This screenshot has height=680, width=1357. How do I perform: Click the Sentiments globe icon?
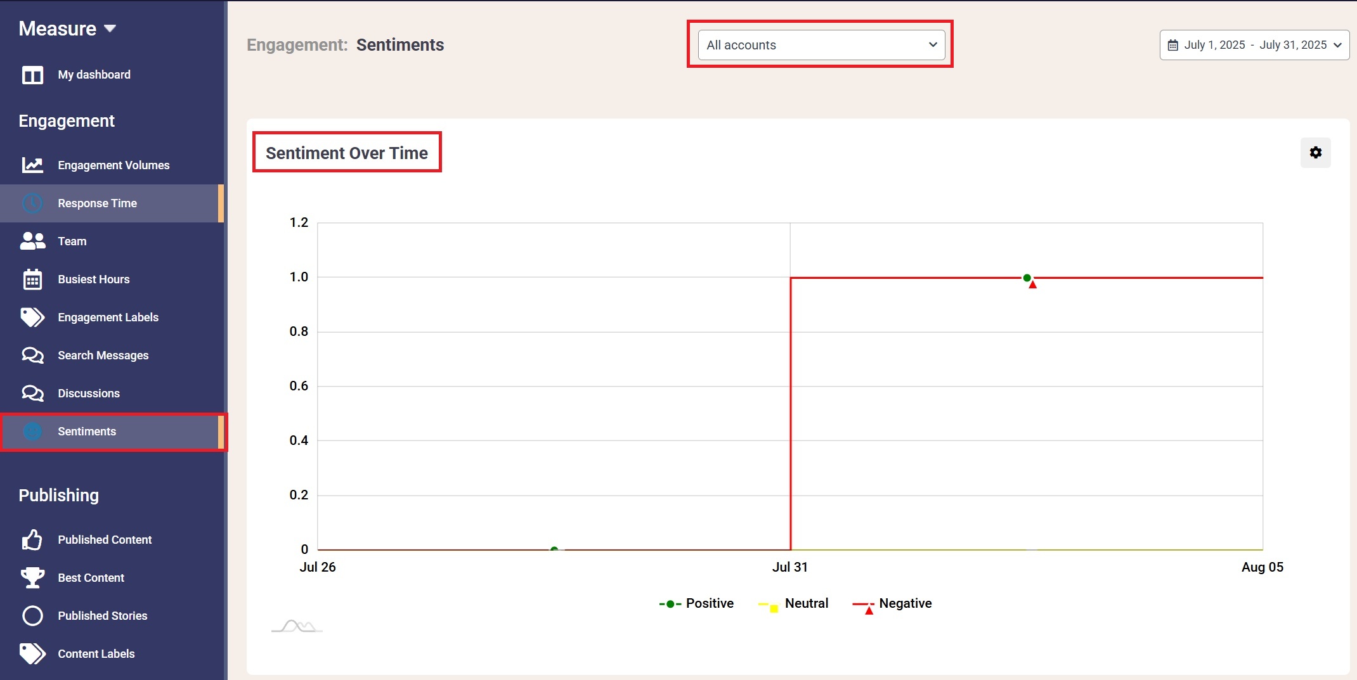[32, 432]
